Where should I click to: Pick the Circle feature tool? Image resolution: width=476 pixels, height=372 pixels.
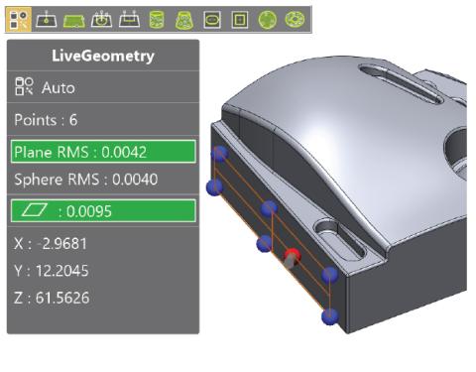point(101,20)
